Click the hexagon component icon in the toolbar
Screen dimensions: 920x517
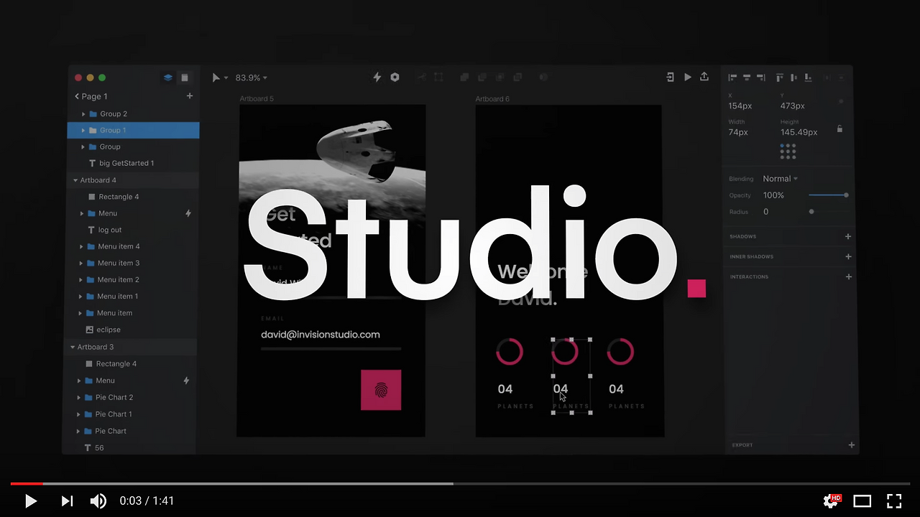395,77
